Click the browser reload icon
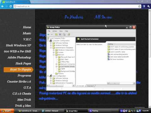 click(x=11, y=6)
